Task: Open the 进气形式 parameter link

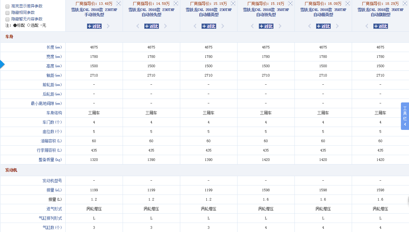Action: pyautogui.click(x=54, y=209)
